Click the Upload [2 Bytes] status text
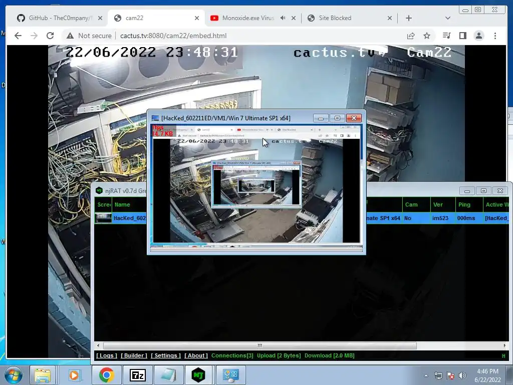Viewport: 513px width, 385px height. tap(279, 355)
